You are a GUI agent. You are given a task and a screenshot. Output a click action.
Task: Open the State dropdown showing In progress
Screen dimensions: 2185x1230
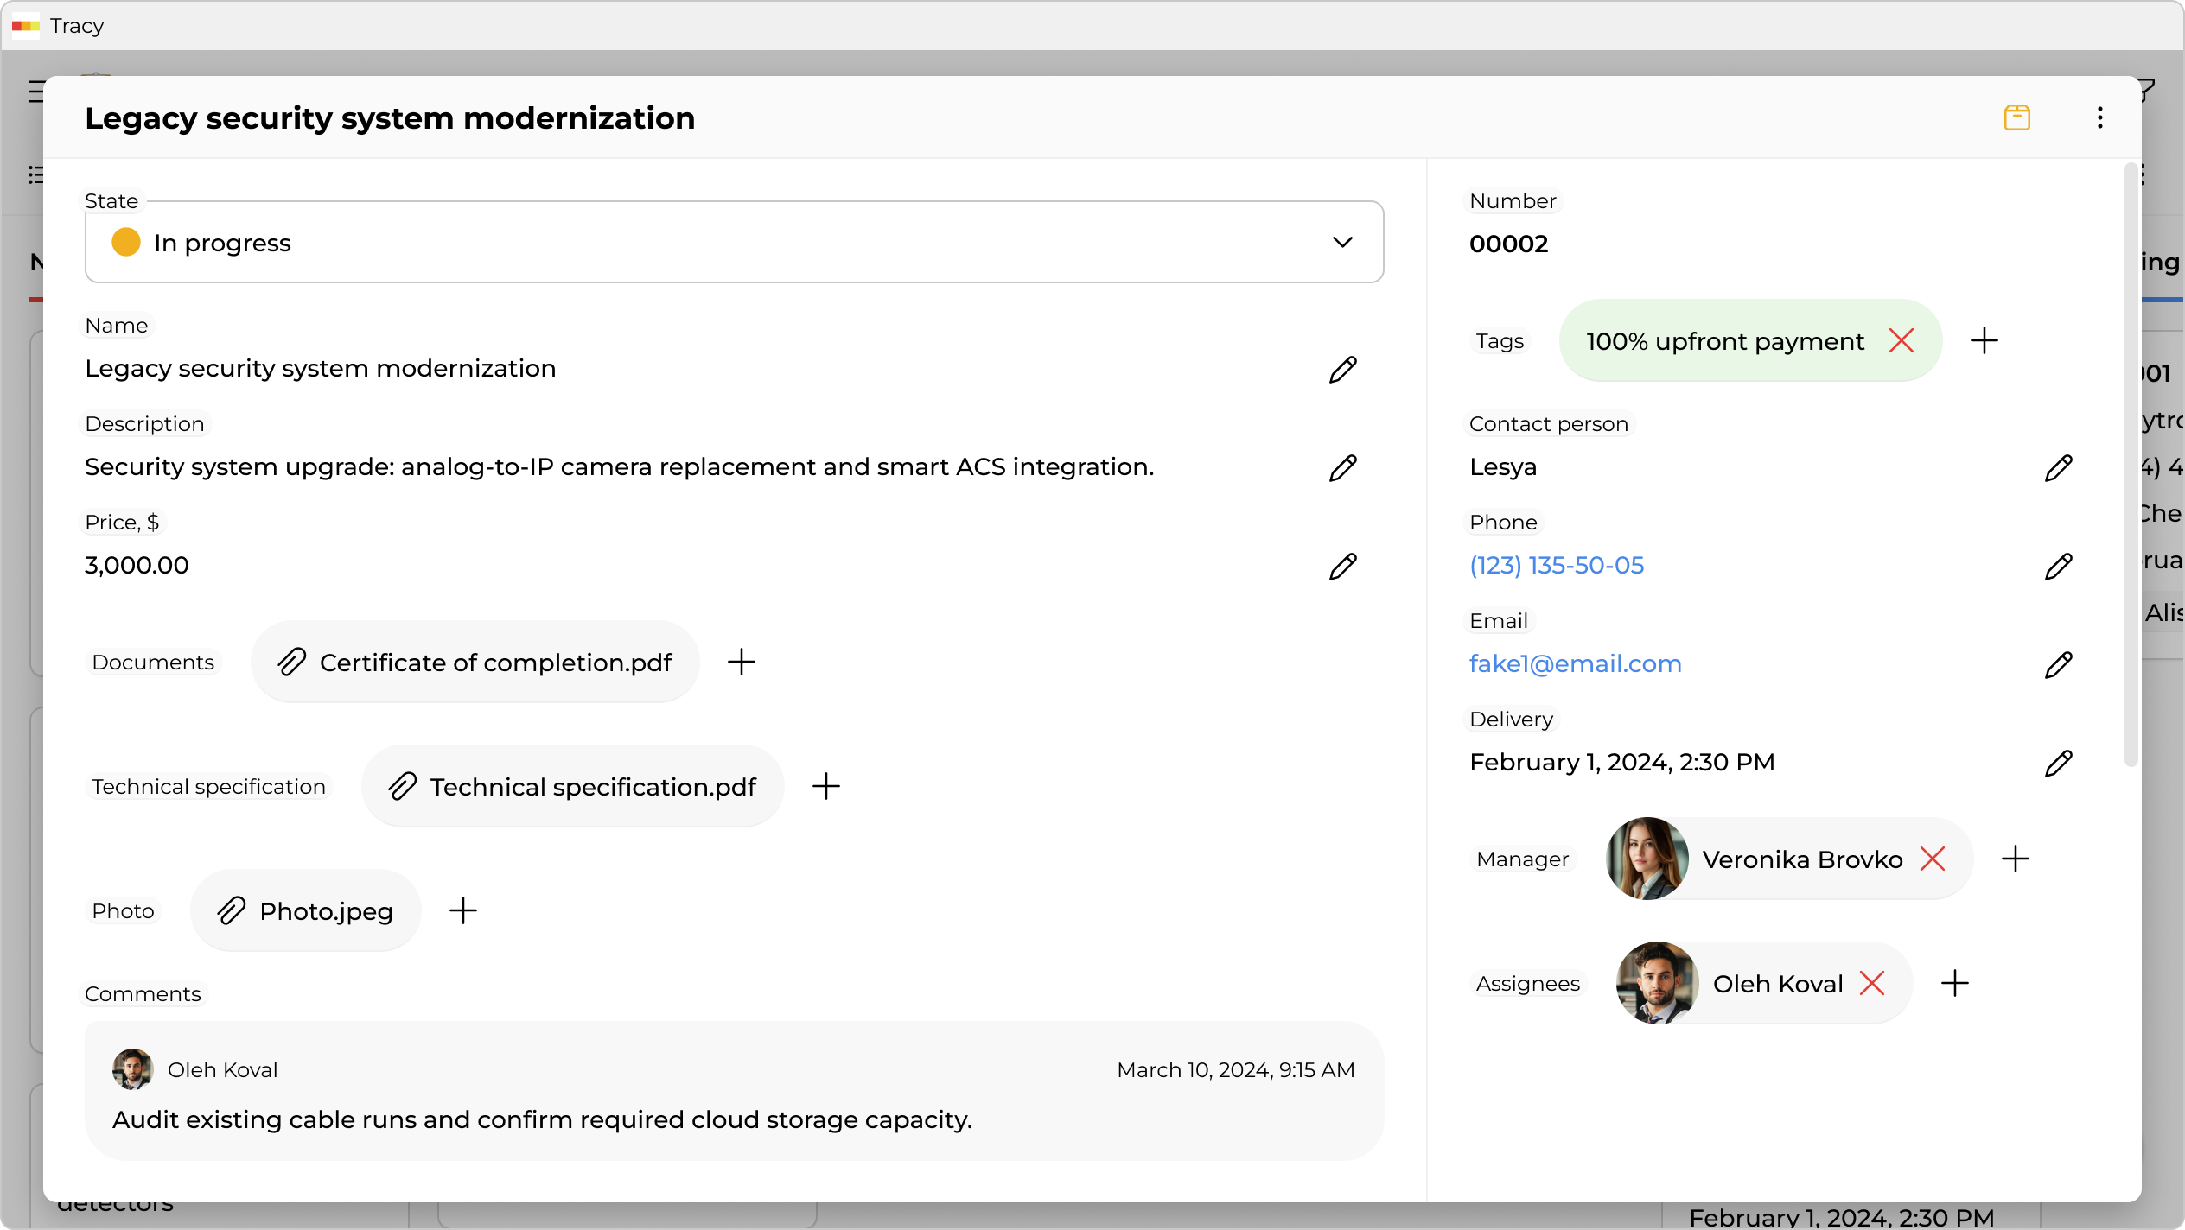pos(691,243)
